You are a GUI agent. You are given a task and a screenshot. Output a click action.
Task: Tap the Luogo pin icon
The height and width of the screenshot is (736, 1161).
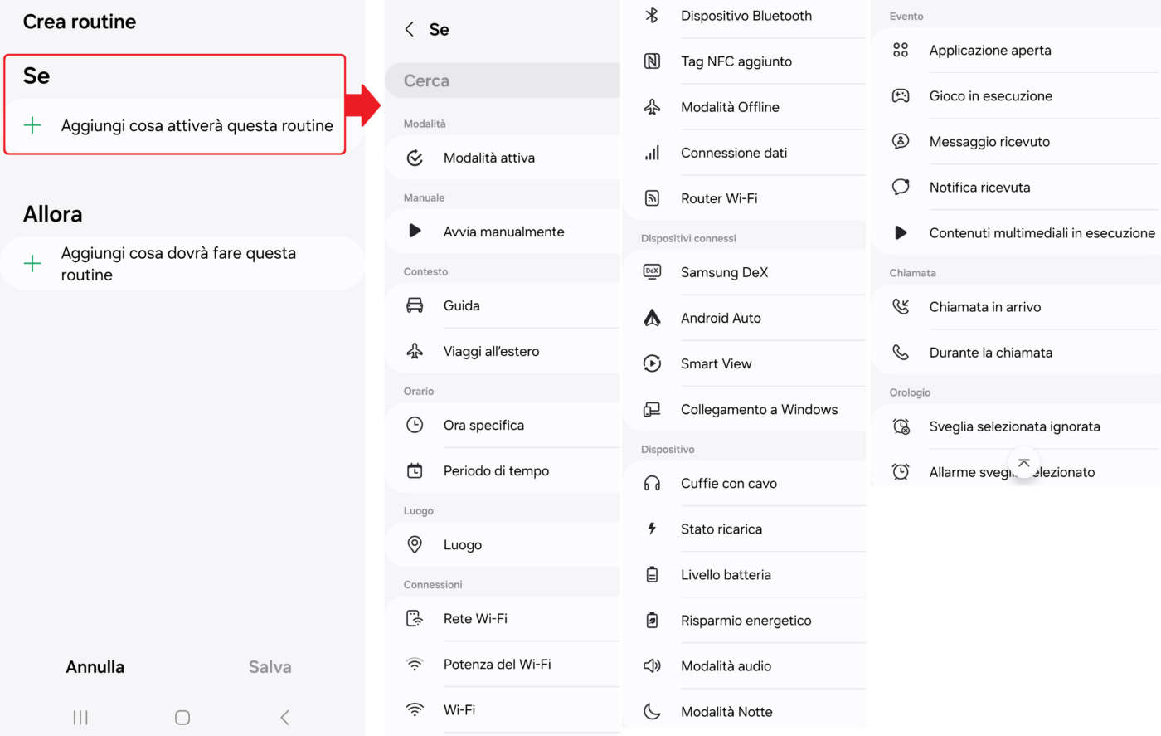(415, 544)
